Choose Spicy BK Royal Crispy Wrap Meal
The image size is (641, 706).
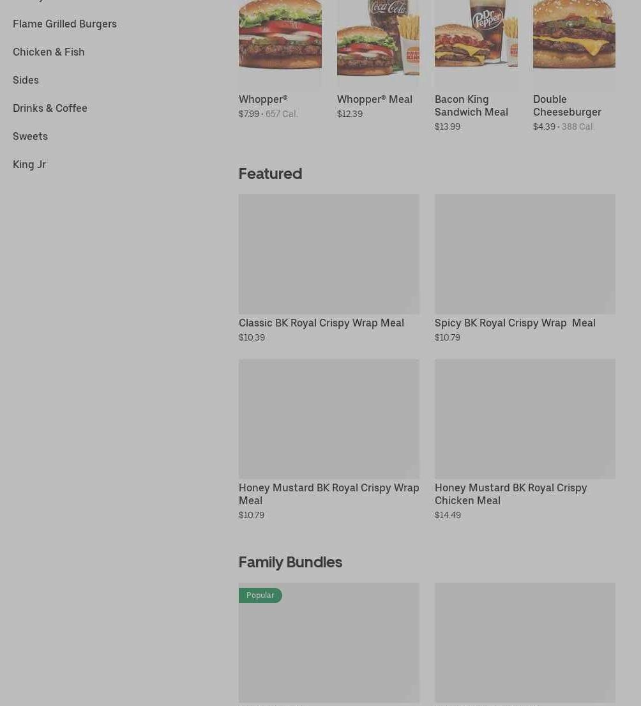tap(515, 323)
